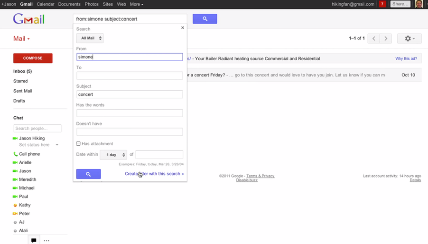Image resolution: width=428 pixels, height=244 pixels.
Task: Go to newer messages with left arrow
Action: coord(374,38)
